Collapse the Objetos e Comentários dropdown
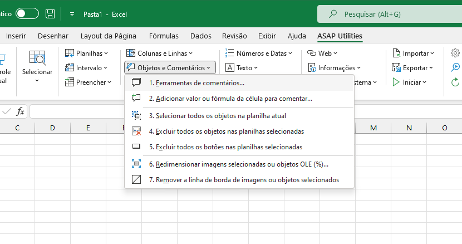 pos(170,67)
